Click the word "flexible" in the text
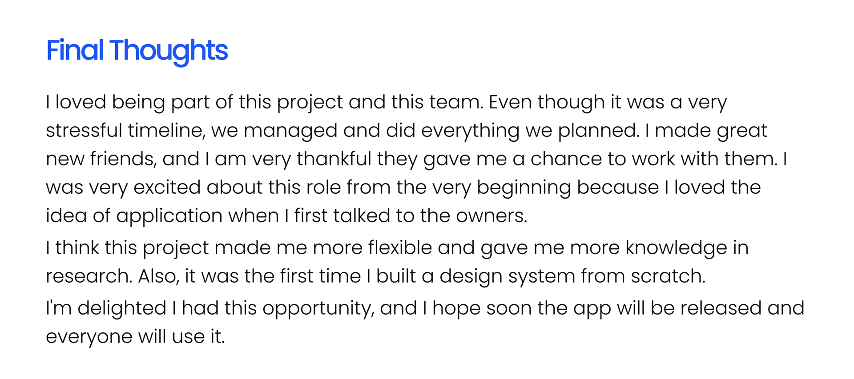This screenshot has height=379, width=854. pyautogui.click(x=400, y=248)
